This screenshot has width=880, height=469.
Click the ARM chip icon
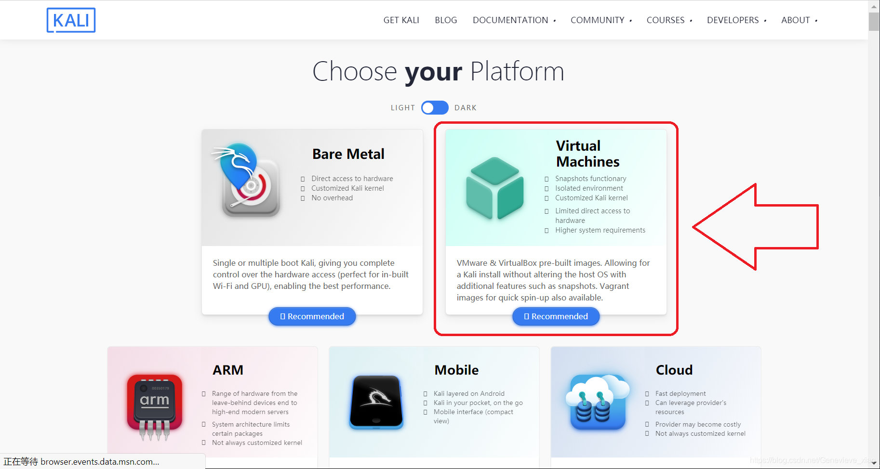click(155, 406)
